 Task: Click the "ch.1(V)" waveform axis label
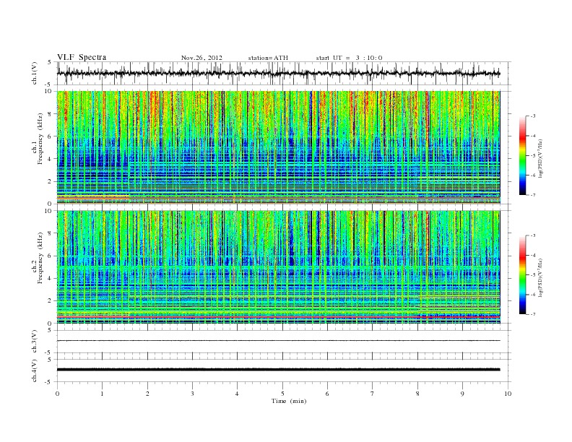pyautogui.click(x=35, y=73)
